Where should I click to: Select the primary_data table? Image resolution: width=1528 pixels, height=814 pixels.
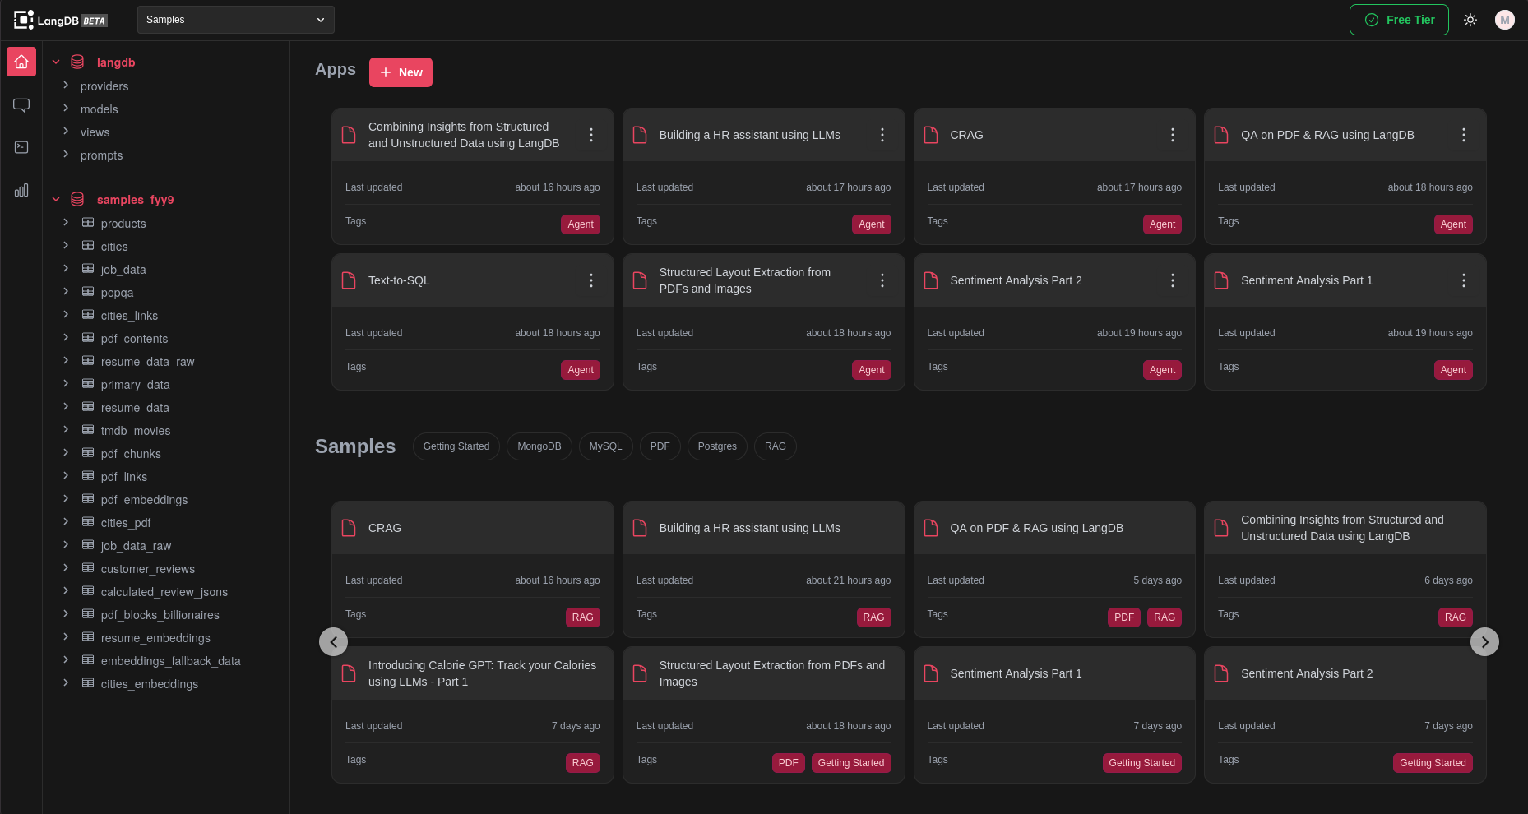(x=135, y=385)
